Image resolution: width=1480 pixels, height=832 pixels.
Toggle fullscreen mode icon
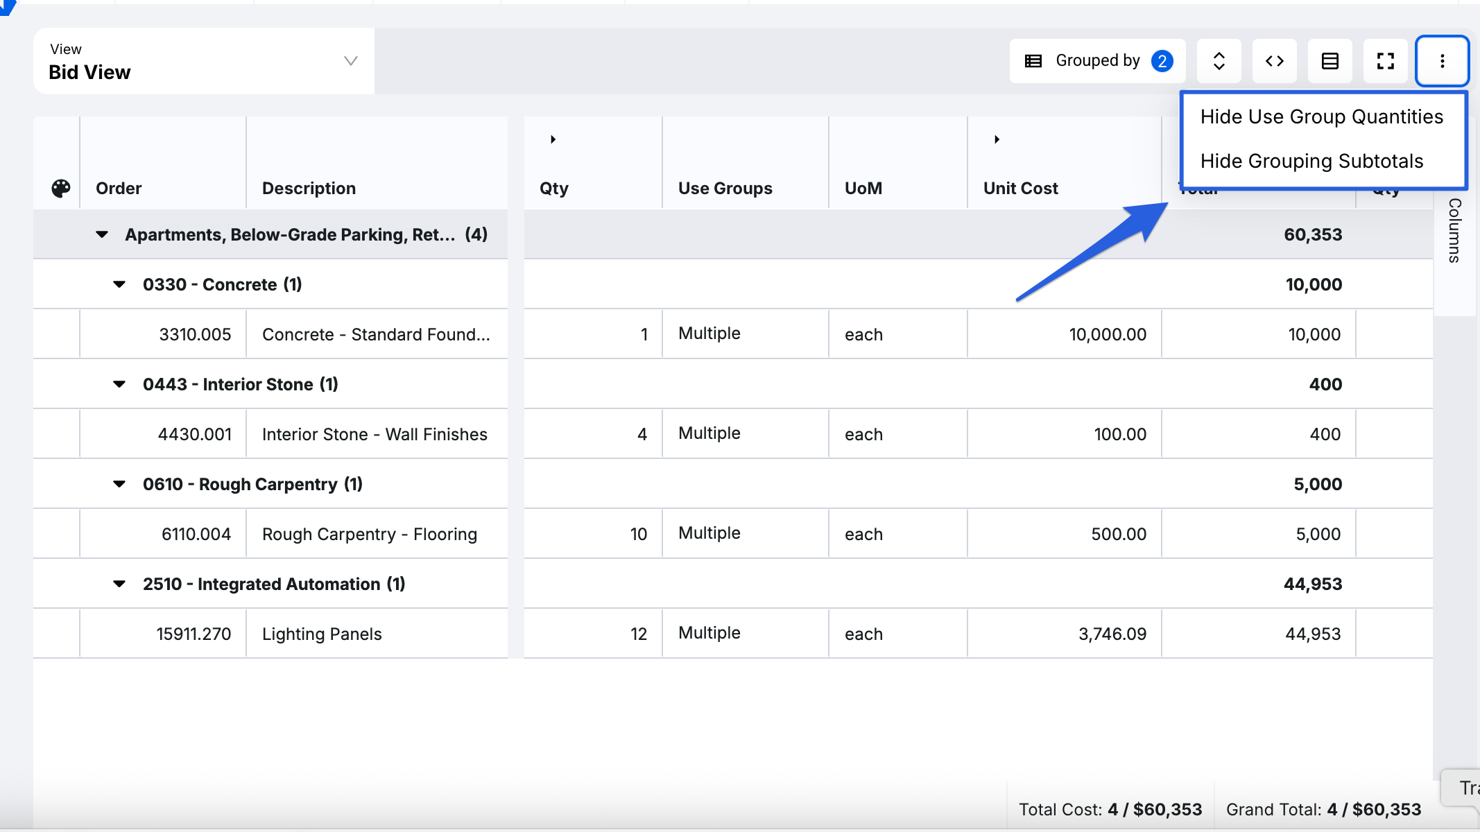(x=1385, y=61)
